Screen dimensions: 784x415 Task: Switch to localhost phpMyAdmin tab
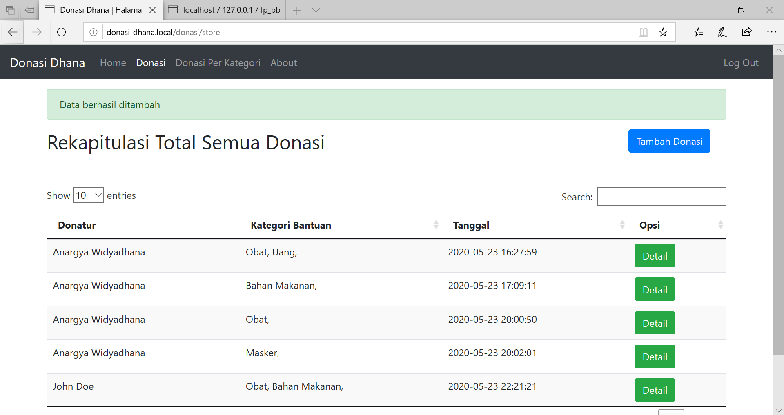(x=224, y=10)
